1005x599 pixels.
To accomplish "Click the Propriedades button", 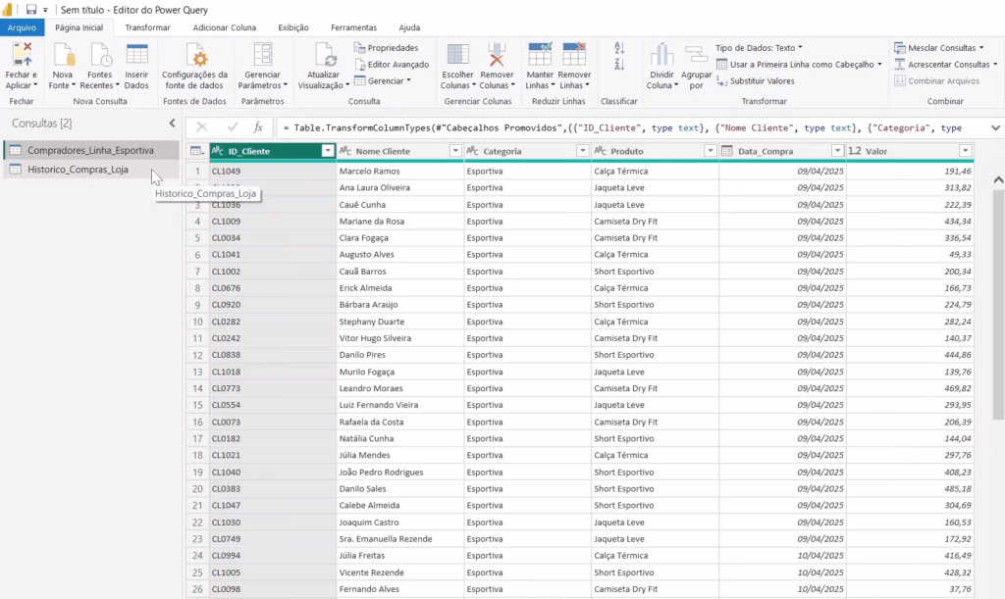I will click(386, 48).
